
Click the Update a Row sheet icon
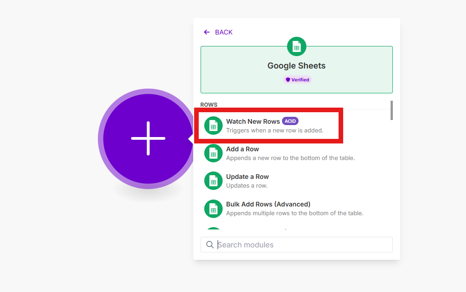(213, 181)
